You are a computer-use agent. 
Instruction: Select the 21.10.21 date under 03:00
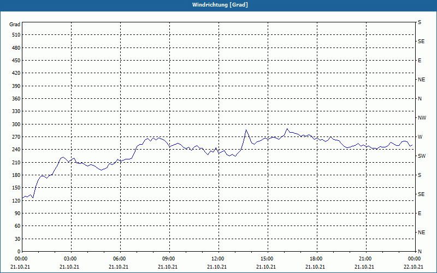(69, 267)
